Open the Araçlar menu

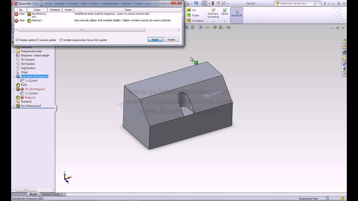click(93, 4)
